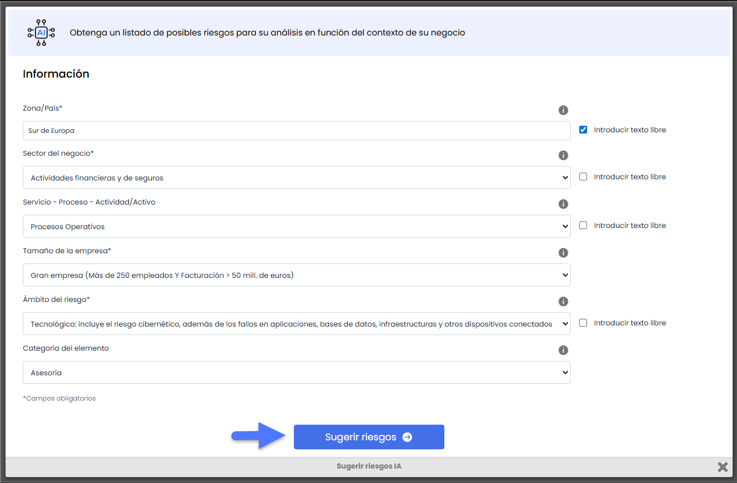This screenshot has width=737, height=483.
Task: Click info icon for Servicio - Proceso - Actividad/Activo
Action: click(x=563, y=204)
